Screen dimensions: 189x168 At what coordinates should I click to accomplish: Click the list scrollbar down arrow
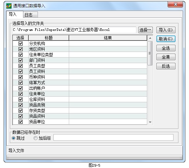click(150, 122)
